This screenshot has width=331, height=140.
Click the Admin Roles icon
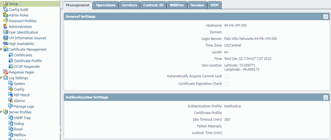6,15
